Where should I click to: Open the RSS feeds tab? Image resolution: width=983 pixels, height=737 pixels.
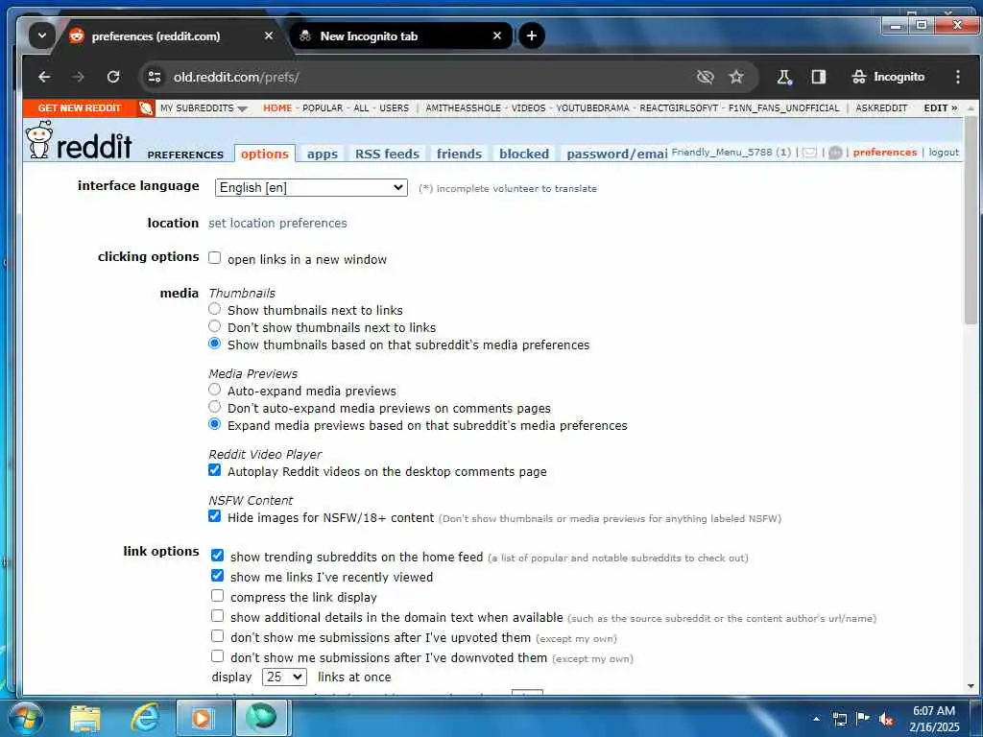pyautogui.click(x=387, y=154)
